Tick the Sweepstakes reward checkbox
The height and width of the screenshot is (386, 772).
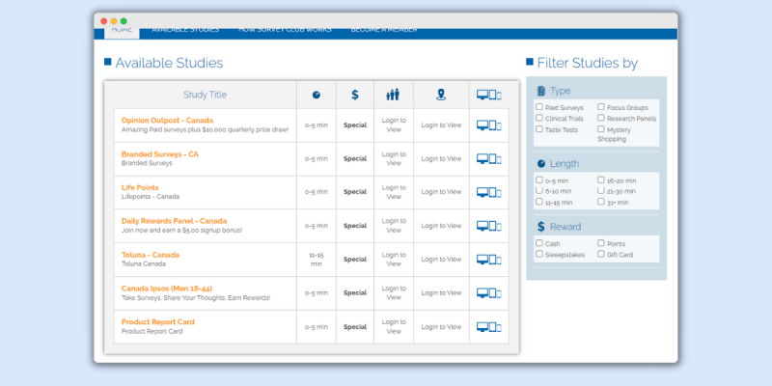click(x=539, y=254)
